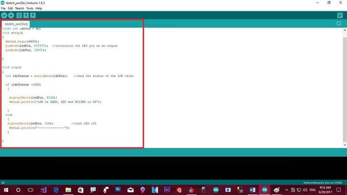The height and width of the screenshot is (195, 347).
Task: Click the ENG input language indicator
Action: 313,190
